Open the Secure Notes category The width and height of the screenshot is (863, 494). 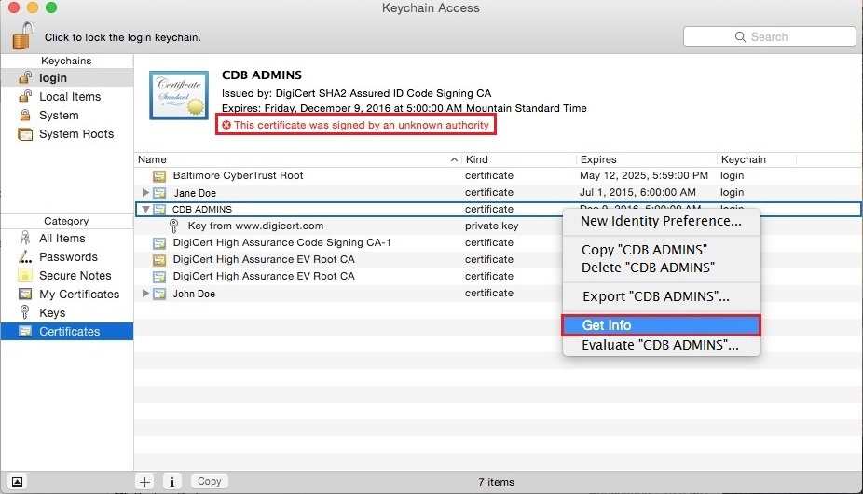(75, 276)
